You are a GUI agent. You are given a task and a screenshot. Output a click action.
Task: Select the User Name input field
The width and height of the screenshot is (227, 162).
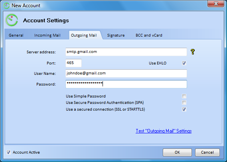pyautogui.click(x=126, y=73)
